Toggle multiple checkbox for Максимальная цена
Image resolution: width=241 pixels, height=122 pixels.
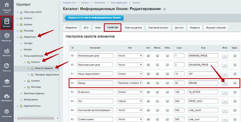[x=157, y=65]
